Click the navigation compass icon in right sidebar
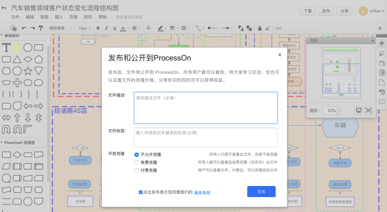Image resolution: width=387 pixels, height=212 pixels. (x=382, y=43)
